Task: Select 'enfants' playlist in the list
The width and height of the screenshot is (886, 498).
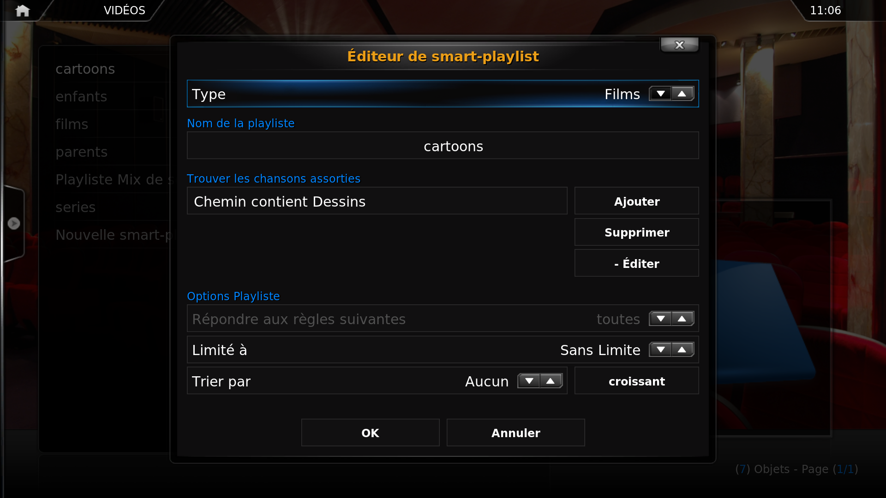Action: [81, 96]
